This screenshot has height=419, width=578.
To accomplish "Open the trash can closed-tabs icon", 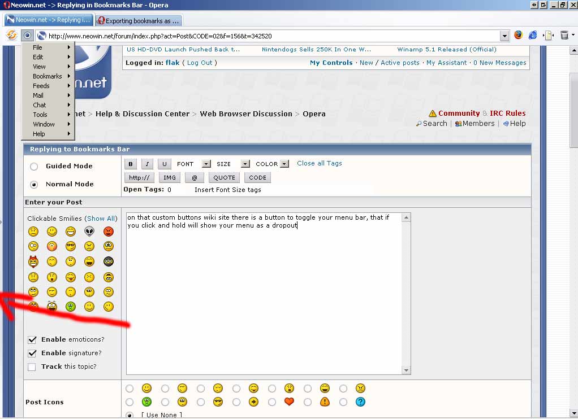I will tap(564, 35).
